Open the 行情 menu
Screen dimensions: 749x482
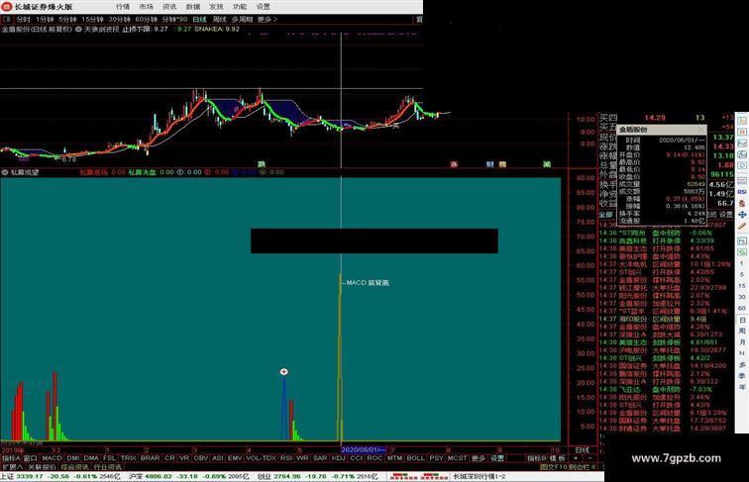123,7
